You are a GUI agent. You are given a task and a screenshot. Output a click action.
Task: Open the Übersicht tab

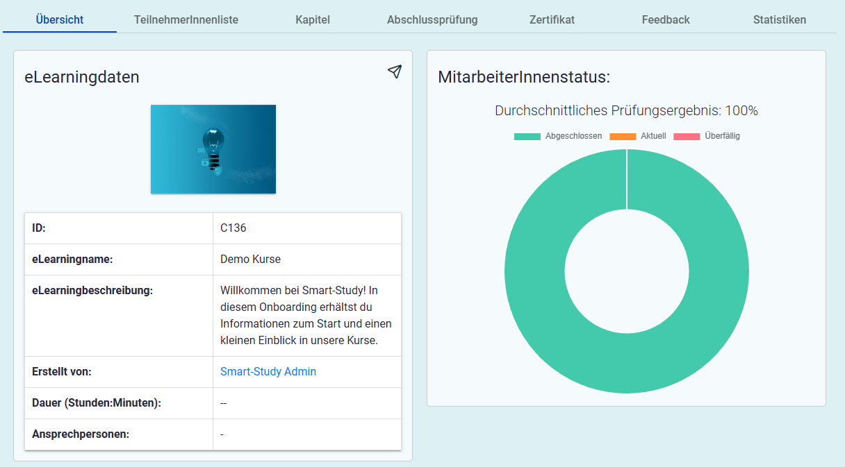pyautogui.click(x=60, y=19)
